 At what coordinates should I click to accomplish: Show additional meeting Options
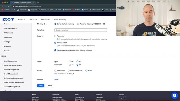[56, 79]
